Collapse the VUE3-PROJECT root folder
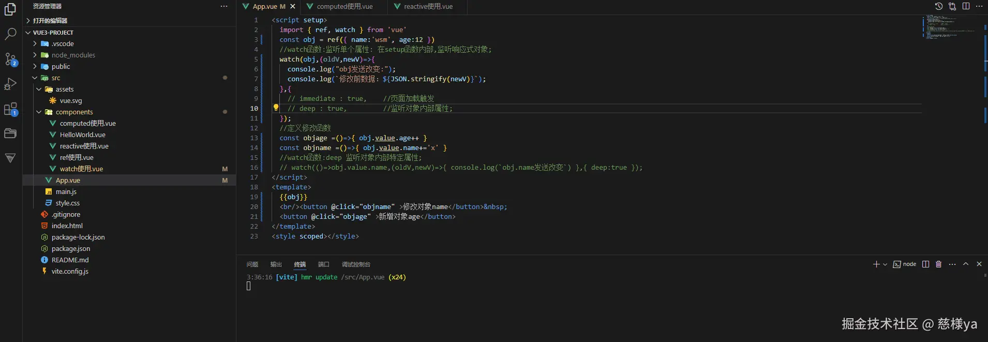The height and width of the screenshot is (342, 988). click(129, 33)
